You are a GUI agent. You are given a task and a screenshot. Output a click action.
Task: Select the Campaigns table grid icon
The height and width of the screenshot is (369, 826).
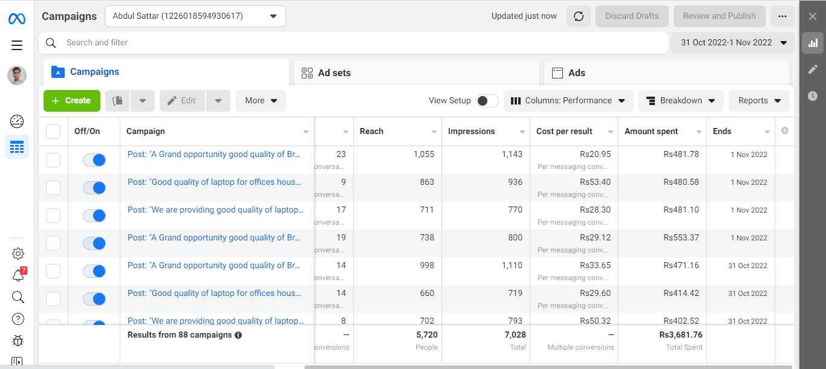pyautogui.click(x=17, y=147)
